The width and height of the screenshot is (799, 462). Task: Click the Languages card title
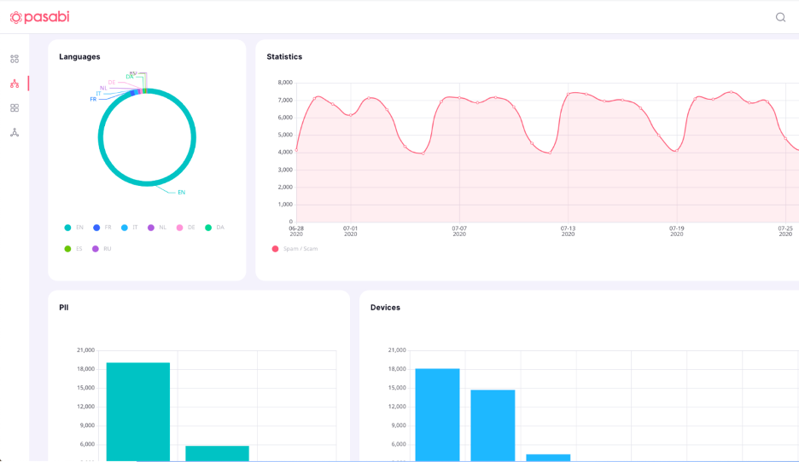click(x=79, y=56)
